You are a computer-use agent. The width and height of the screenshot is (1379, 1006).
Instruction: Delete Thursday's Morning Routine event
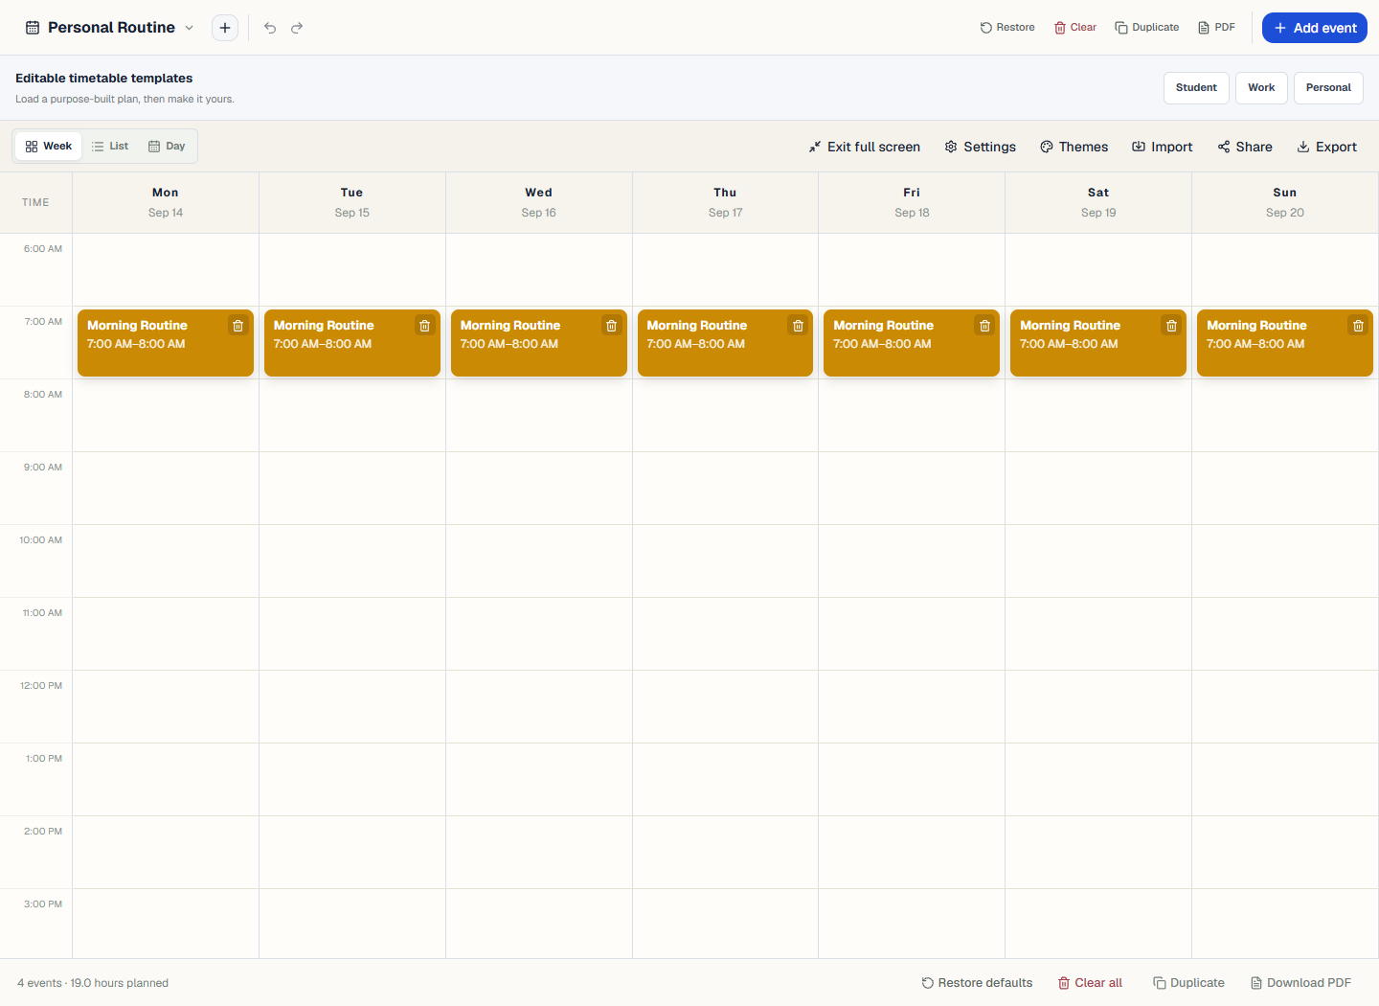[798, 326]
